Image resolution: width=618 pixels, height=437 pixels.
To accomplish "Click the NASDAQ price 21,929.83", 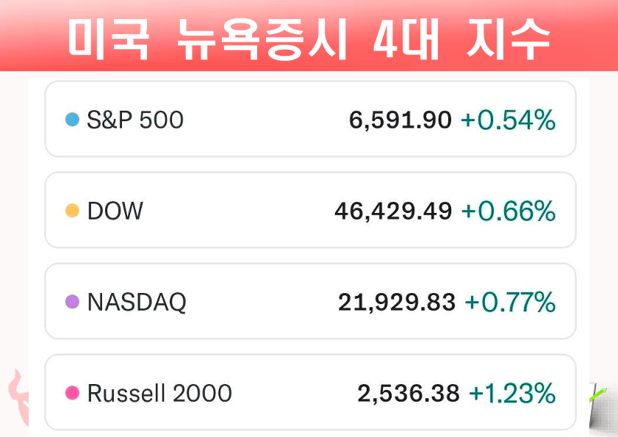I will [396, 302].
